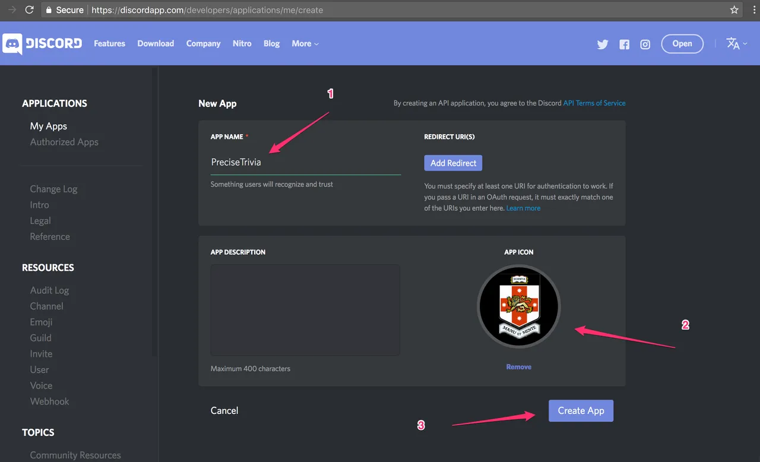Image resolution: width=760 pixels, height=462 pixels.
Task: Go to Features page
Action: [x=109, y=43]
